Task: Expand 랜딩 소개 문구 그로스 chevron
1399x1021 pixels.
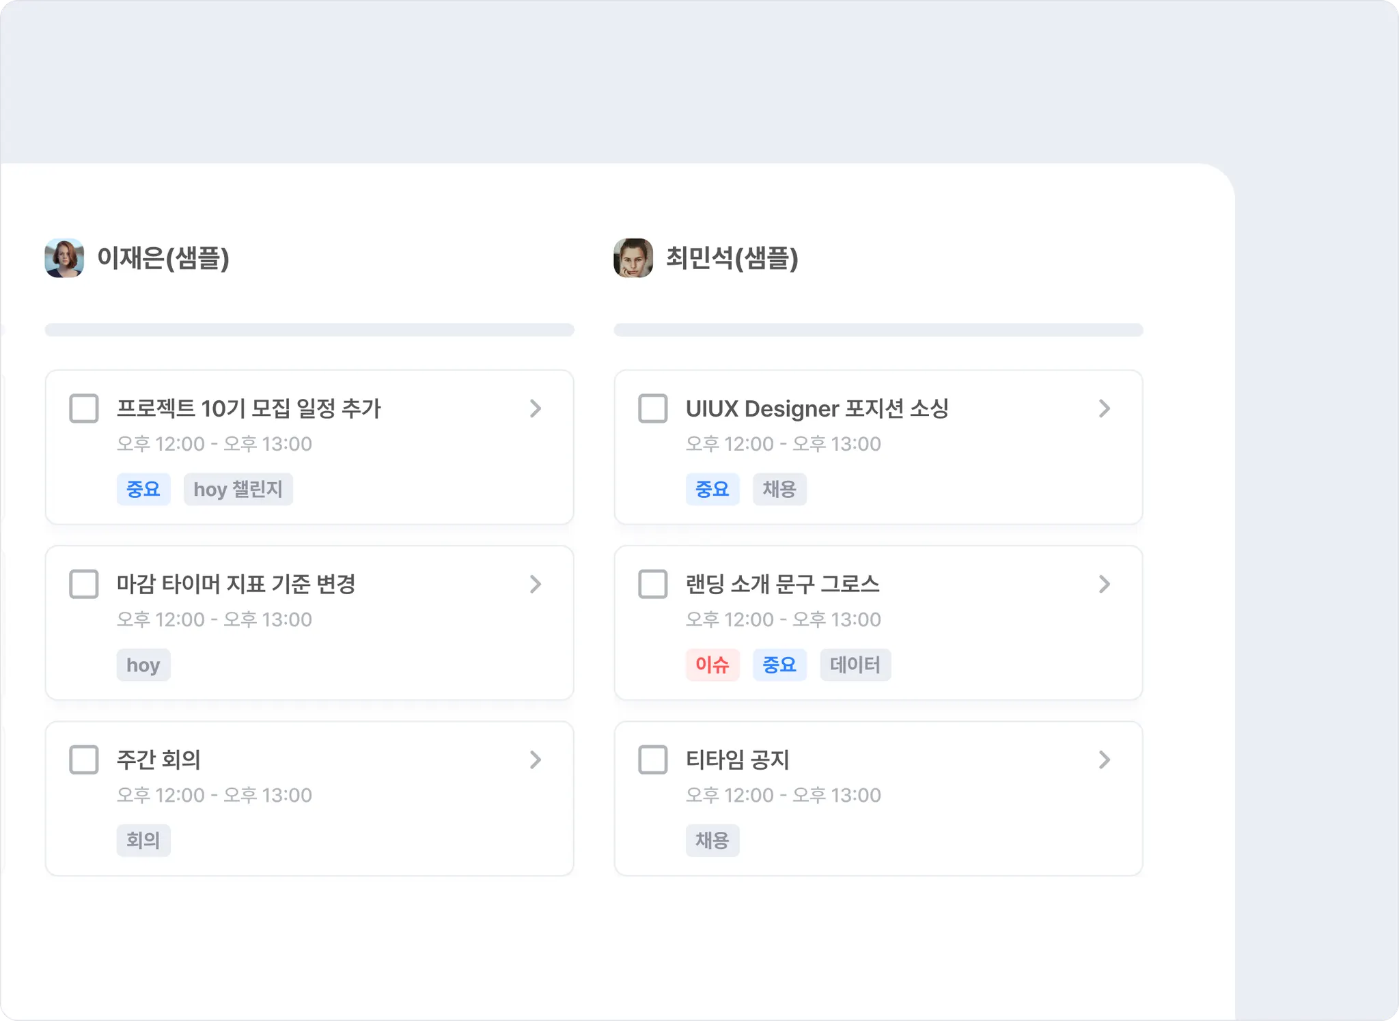Action: click(x=1105, y=584)
